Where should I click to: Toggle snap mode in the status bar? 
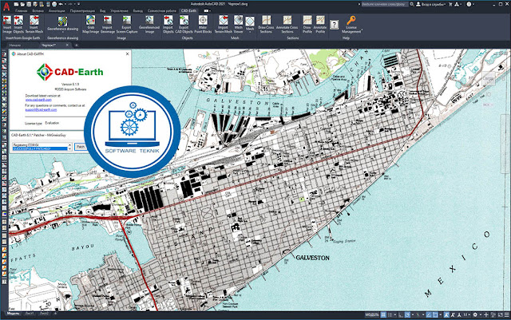[x=390, y=314]
